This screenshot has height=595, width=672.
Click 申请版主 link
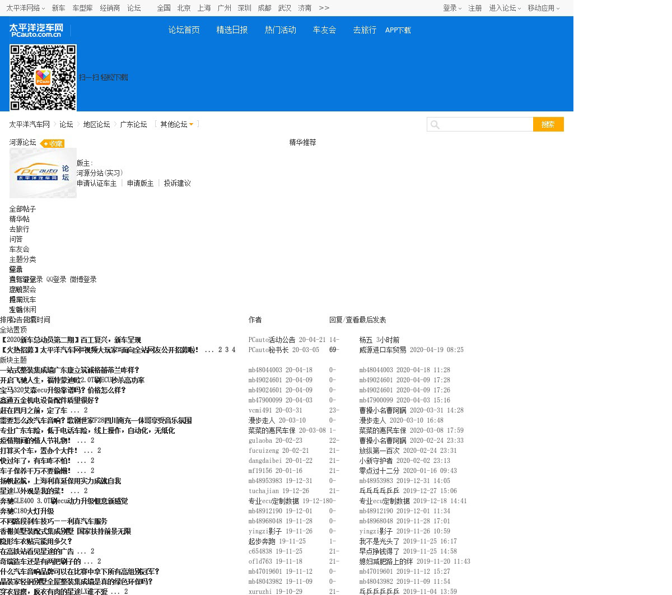click(x=140, y=183)
